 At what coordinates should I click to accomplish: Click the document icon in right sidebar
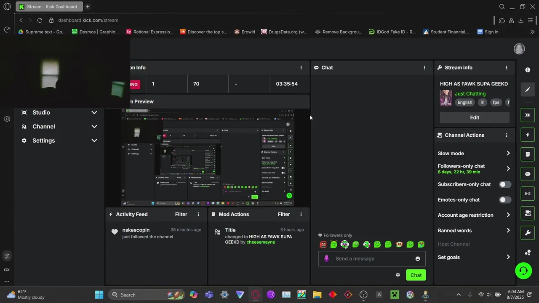click(x=528, y=154)
